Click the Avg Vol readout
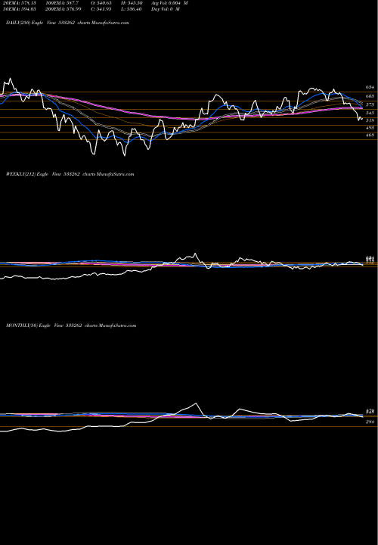The height and width of the screenshot is (545, 378). pyautogui.click(x=169, y=3)
